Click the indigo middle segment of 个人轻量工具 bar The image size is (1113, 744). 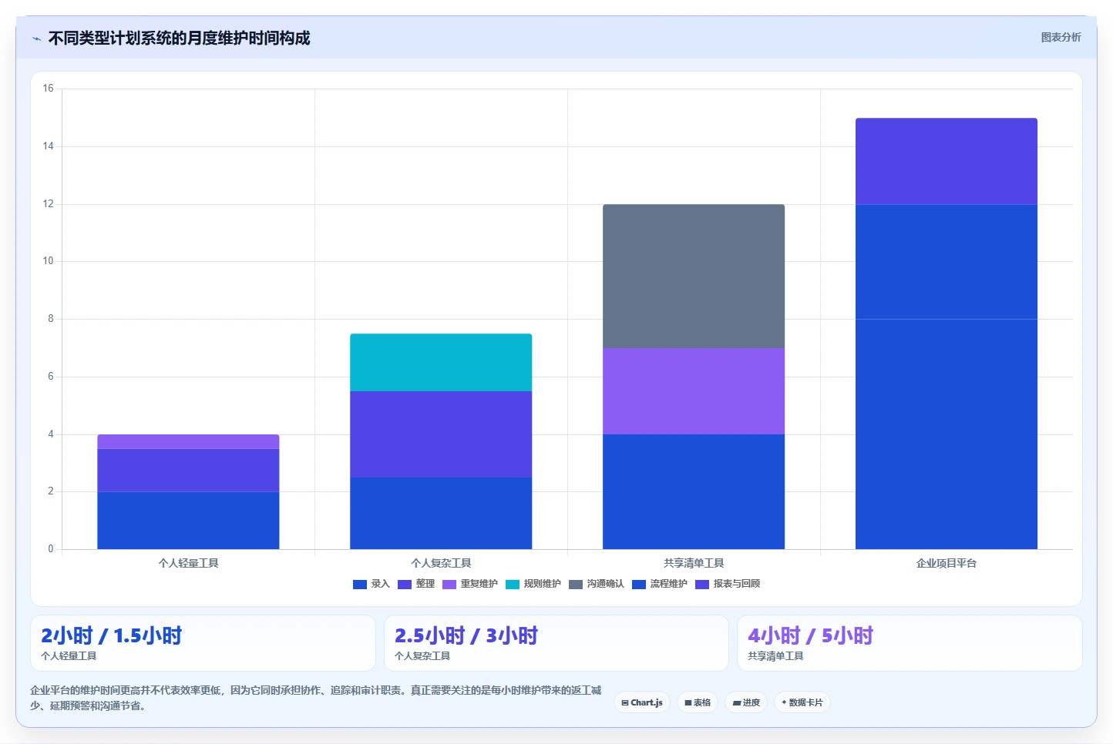(188, 471)
